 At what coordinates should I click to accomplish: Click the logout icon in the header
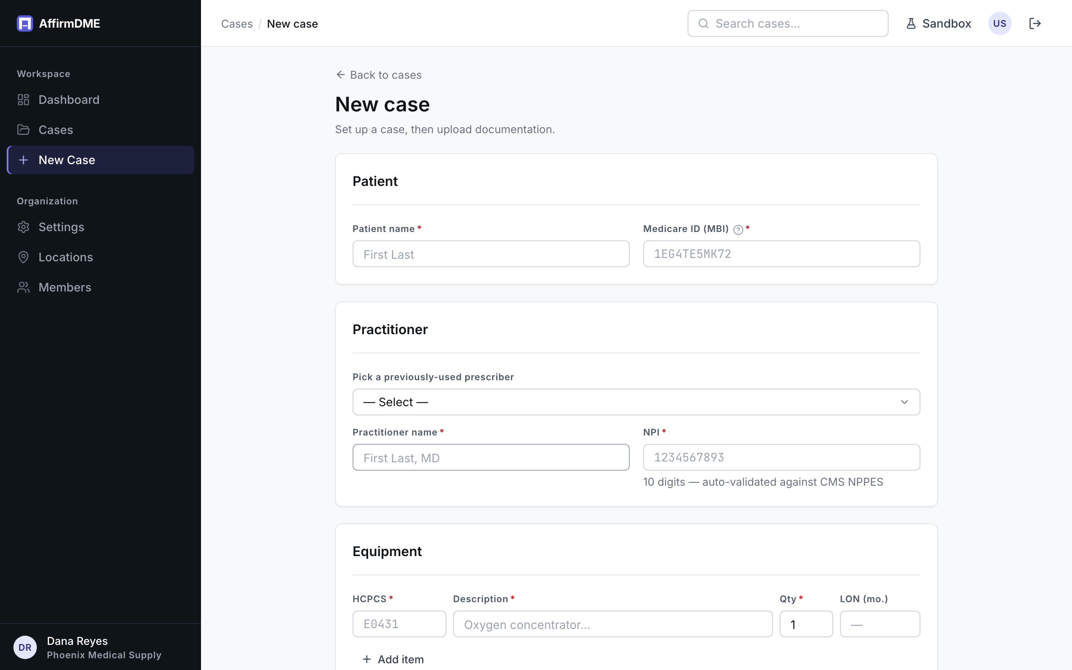(1035, 23)
